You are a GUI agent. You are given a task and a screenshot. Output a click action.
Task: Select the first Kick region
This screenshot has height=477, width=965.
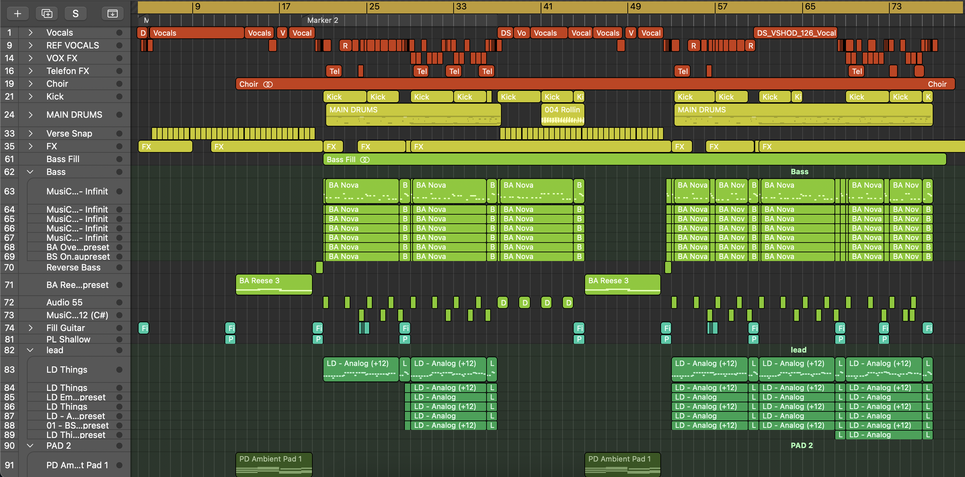click(345, 97)
